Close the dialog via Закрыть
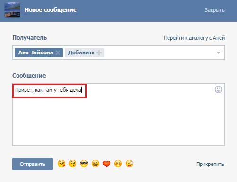This screenshot has width=237, height=182. click(x=214, y=10)
